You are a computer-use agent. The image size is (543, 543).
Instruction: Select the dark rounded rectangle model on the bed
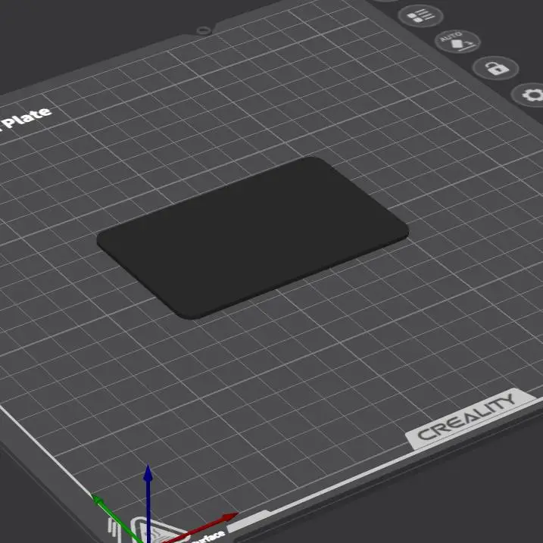tap(253, 238)
